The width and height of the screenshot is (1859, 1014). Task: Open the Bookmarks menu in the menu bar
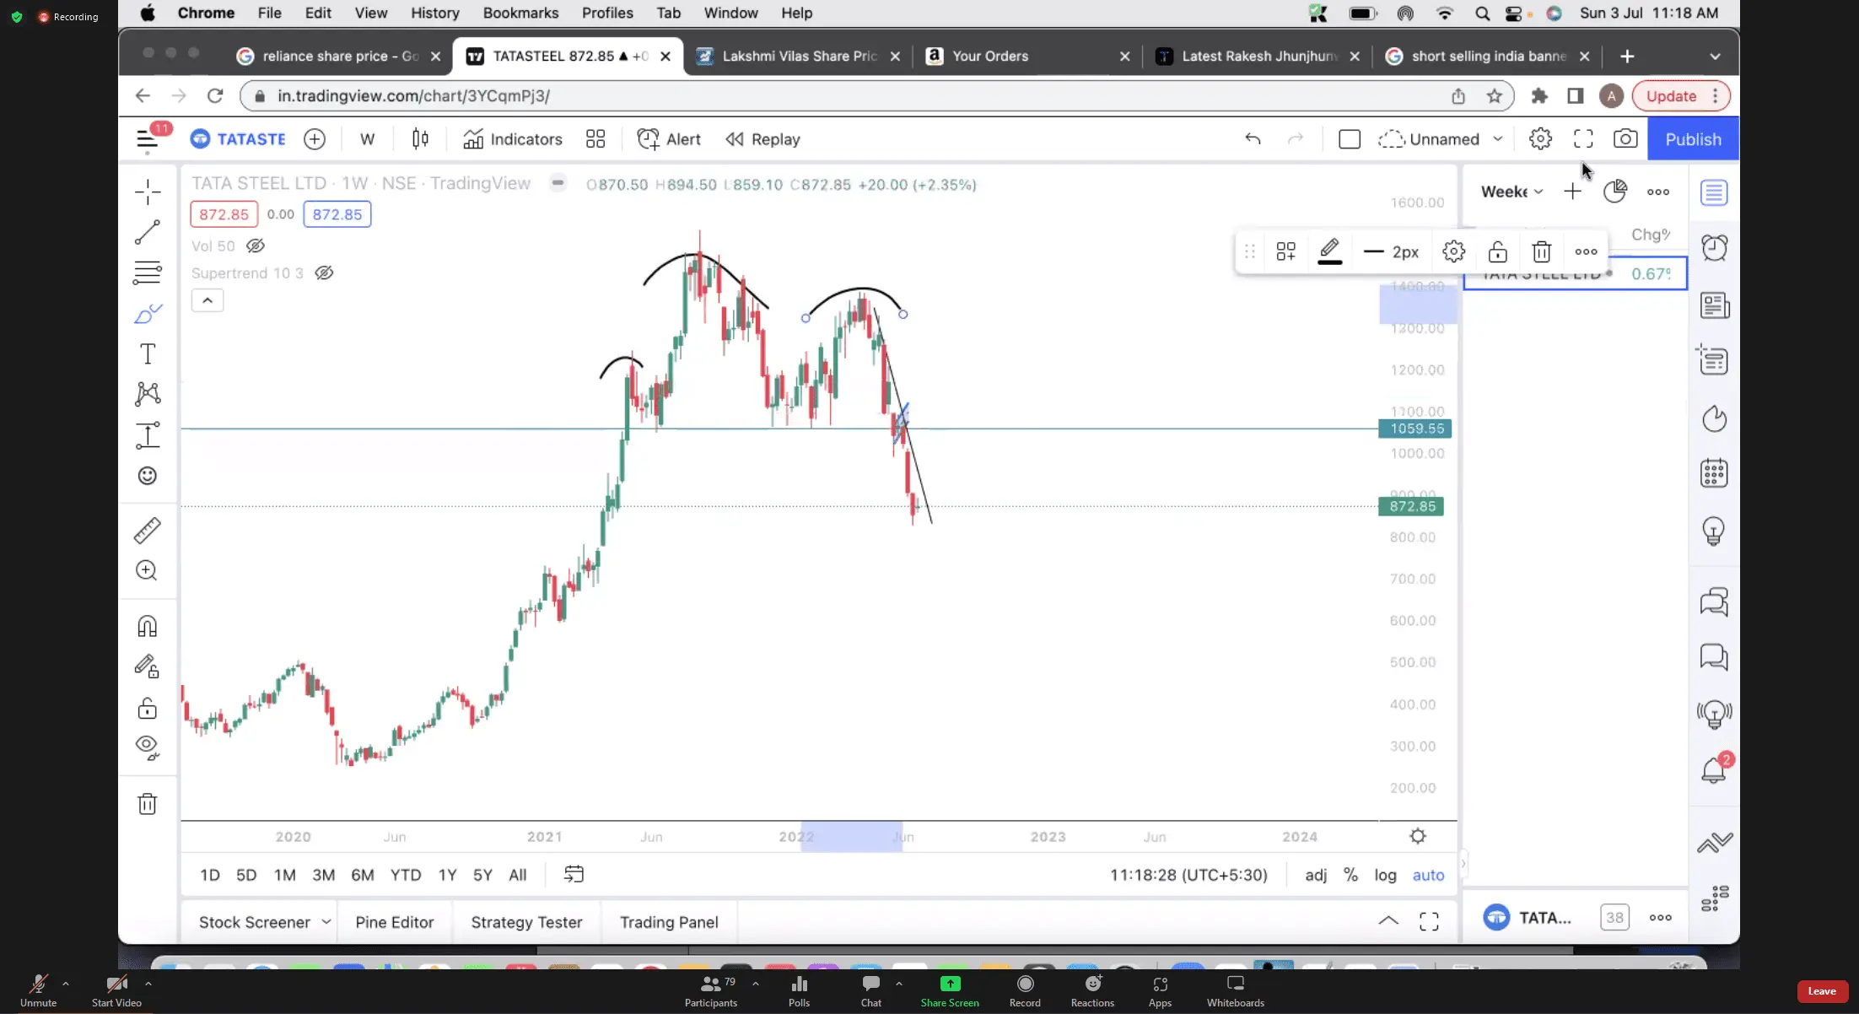point(520,13)
